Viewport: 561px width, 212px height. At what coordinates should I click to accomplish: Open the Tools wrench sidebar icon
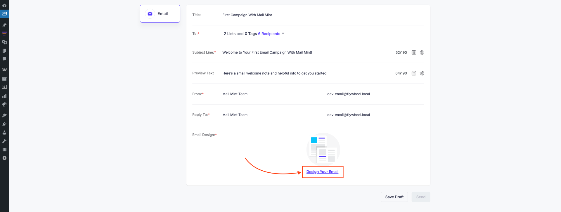click(x=4, y=141)
